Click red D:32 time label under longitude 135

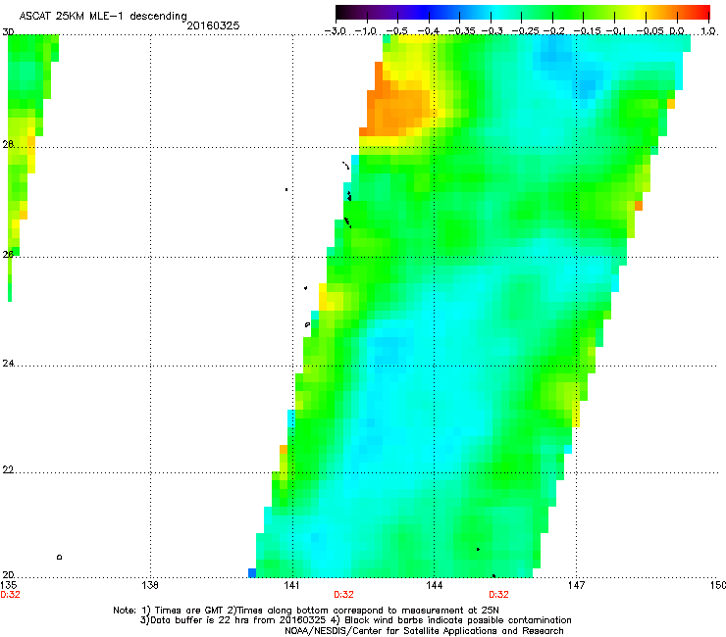10,595
